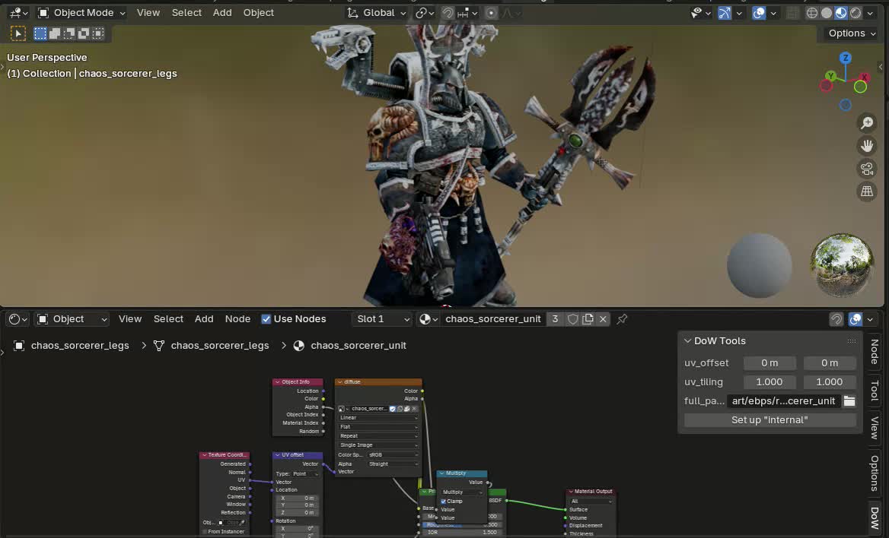
Task: Switch to rendered viewport shading
Action: click(x=856, y=12)
